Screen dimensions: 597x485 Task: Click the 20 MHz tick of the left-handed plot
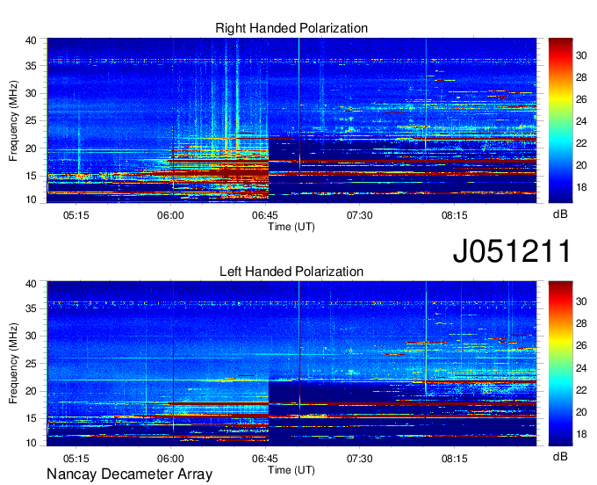pyautogui.click(x=31, y=391)
